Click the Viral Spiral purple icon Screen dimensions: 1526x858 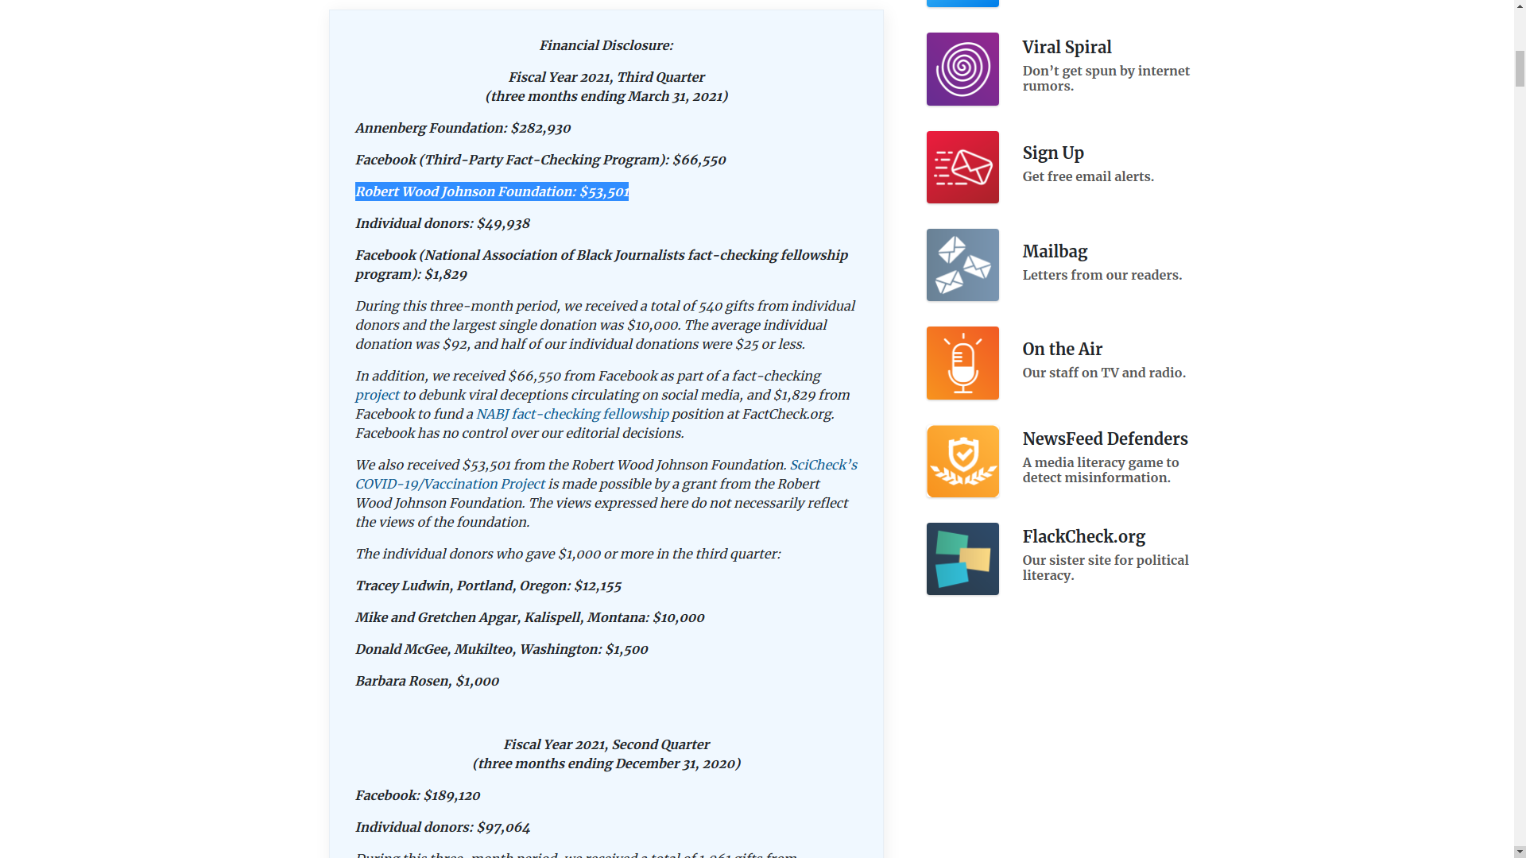(962, 69)
